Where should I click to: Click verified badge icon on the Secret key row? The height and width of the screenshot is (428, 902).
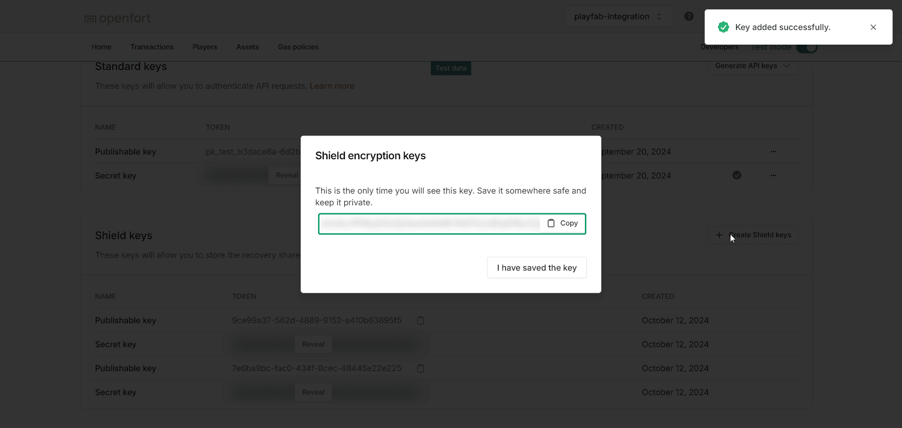tap(737, 175)
